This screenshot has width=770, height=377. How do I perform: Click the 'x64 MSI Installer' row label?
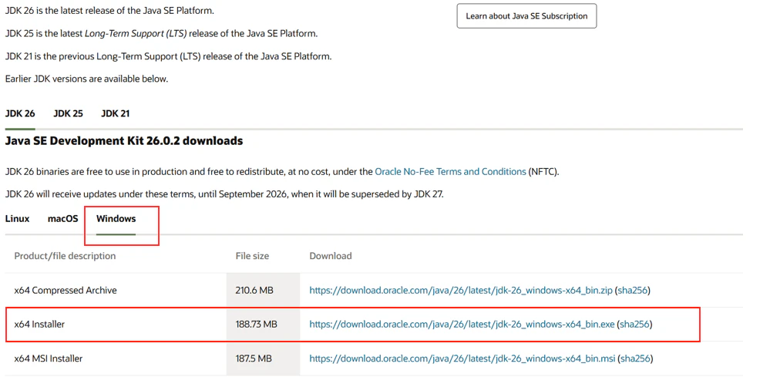[x=48, y=358]
